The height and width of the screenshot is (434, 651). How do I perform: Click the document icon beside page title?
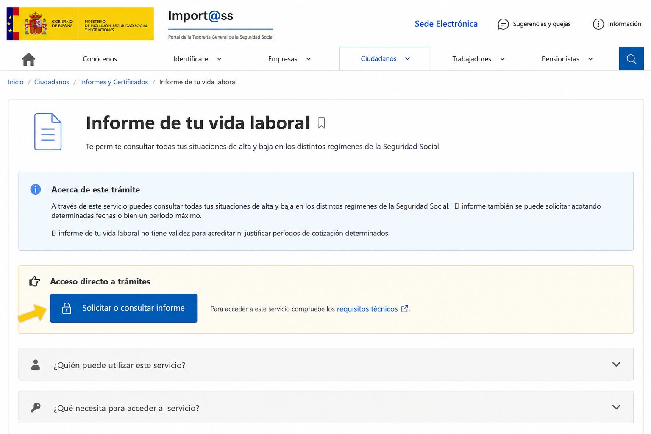click(x=48, y=131)
